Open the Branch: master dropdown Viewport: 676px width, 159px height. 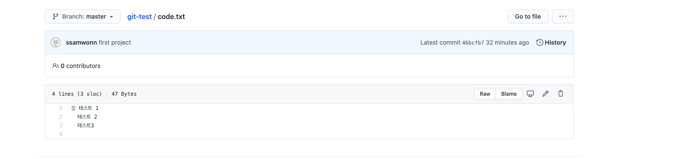point(83,16)
